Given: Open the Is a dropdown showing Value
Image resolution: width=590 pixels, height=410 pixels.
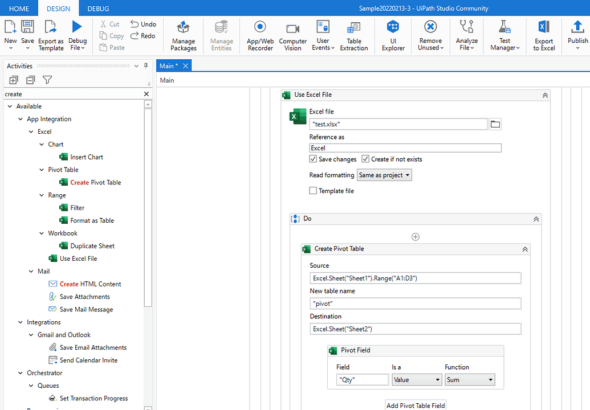Looking at the screenshot, I should point(417,379).
